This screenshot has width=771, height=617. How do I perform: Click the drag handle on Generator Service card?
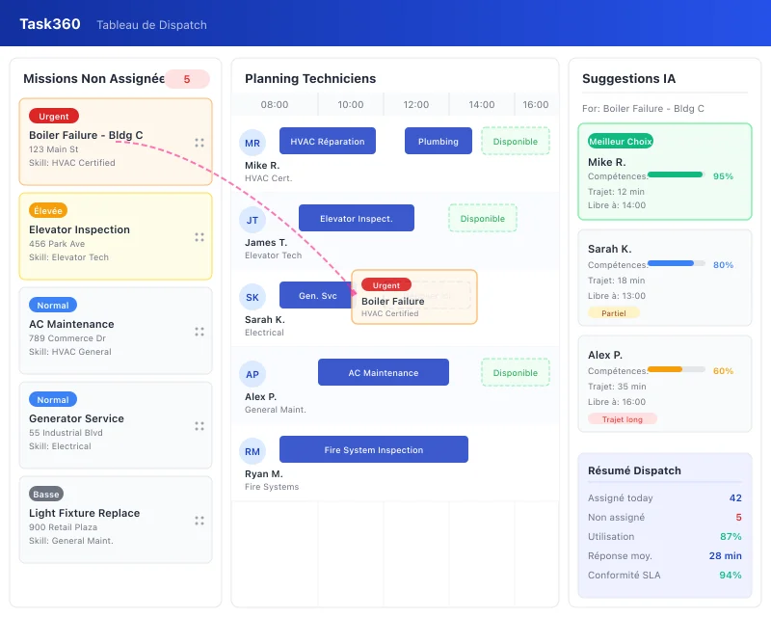pyautogui.click(x=199, y=427)
